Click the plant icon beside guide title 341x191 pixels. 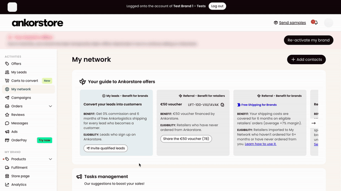(82, 82)
